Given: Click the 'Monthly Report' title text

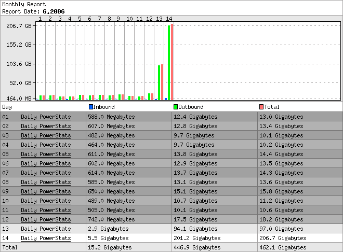Looking at the screenshot, I should 24,4.
